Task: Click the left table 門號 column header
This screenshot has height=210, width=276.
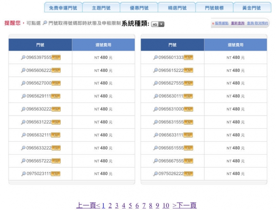Action: [40, 45]
